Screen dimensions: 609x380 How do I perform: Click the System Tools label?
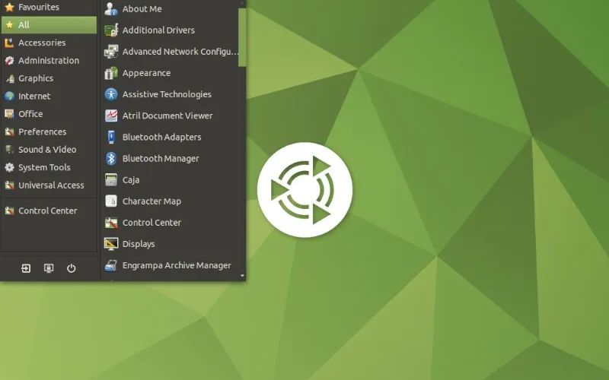pyautogui.click(x=44, y=167)
